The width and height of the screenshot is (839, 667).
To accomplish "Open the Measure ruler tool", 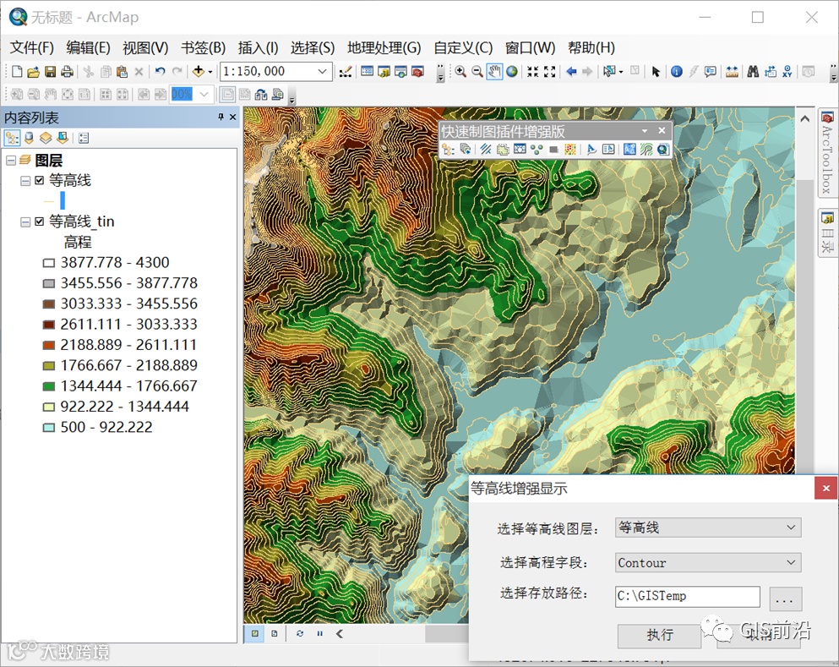I will click(x=732, y=72).
